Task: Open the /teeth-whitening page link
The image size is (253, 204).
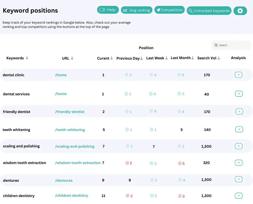Action: click(x=70, y=129)
